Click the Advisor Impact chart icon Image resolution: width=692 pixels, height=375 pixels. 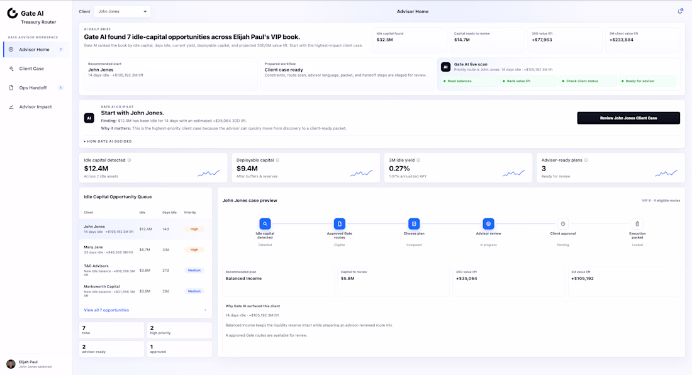(x=11, y=107)
